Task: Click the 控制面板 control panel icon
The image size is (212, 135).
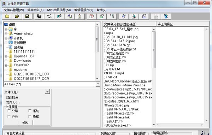Action: [x=11, y=43]
